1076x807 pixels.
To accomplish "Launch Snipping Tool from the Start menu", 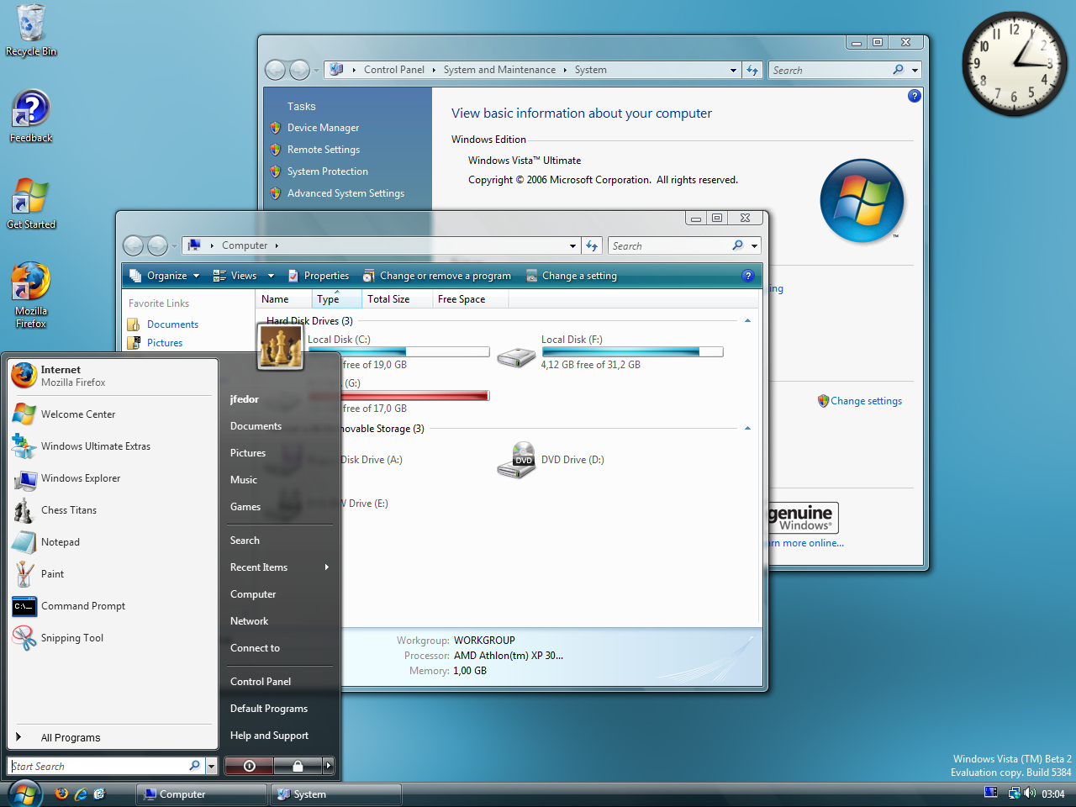I will (113, 638).
